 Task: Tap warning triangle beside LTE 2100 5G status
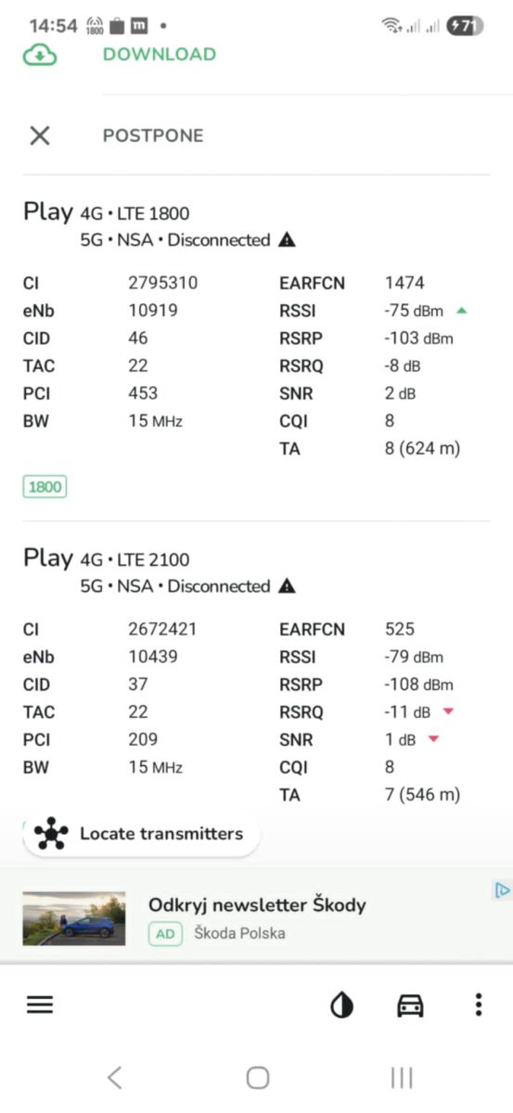tap(288, 586)
